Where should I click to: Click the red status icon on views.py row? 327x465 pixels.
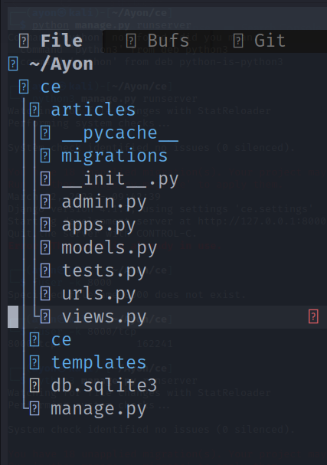313,316
